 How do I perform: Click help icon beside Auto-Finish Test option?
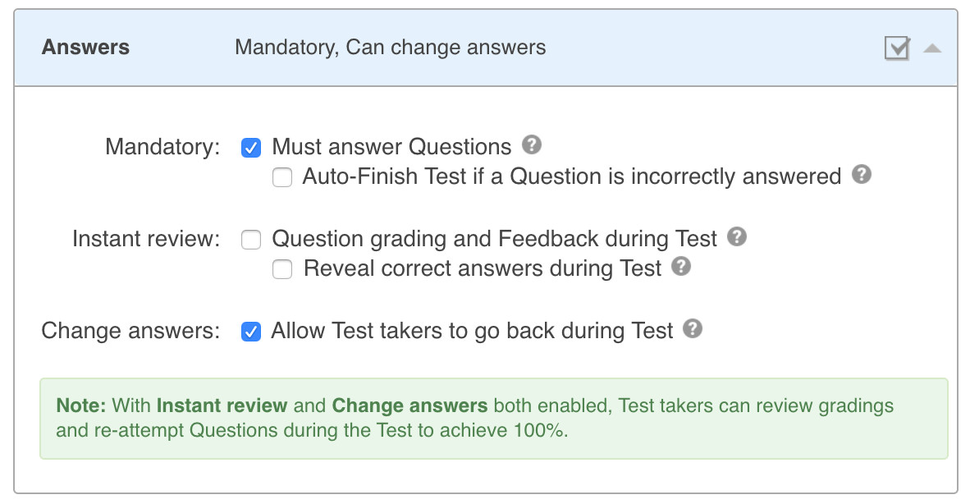click(x=861, y=175)
